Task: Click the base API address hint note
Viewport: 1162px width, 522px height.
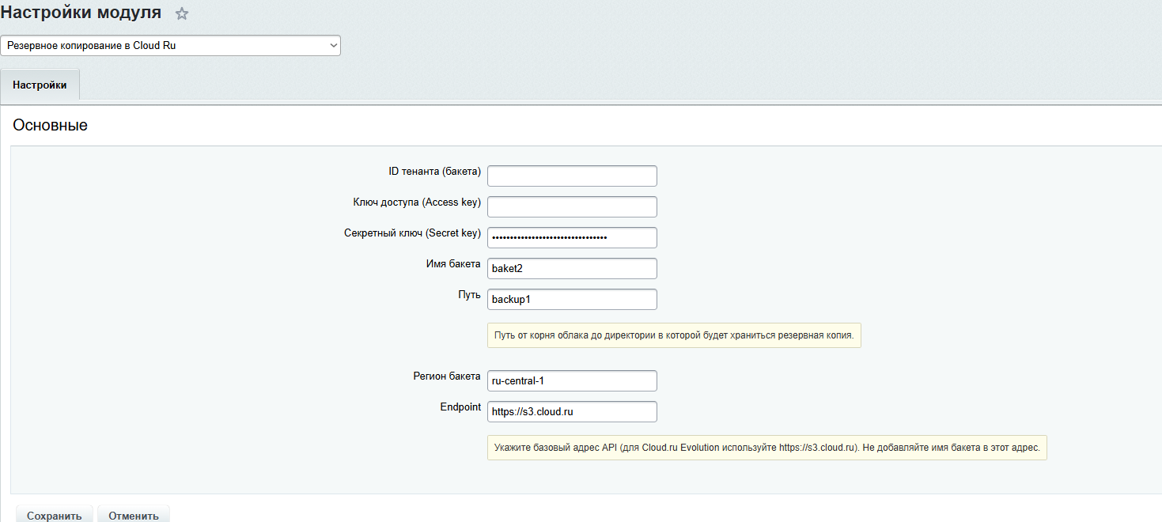Action: [766, 447]
